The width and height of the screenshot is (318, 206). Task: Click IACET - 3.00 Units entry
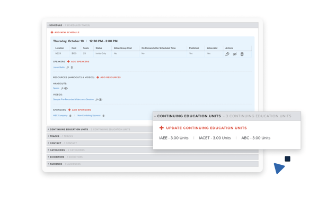(x=215, y=138)
